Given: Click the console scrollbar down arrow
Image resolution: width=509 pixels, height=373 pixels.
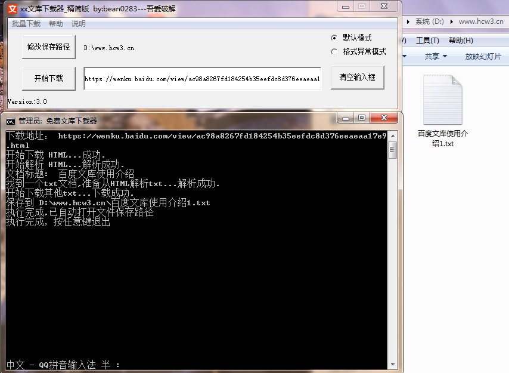Looking at the screenshot, I should coord(392,364).
